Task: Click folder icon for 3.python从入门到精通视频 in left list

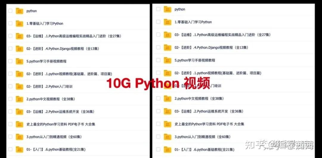Action: click(x=19, y=137)
